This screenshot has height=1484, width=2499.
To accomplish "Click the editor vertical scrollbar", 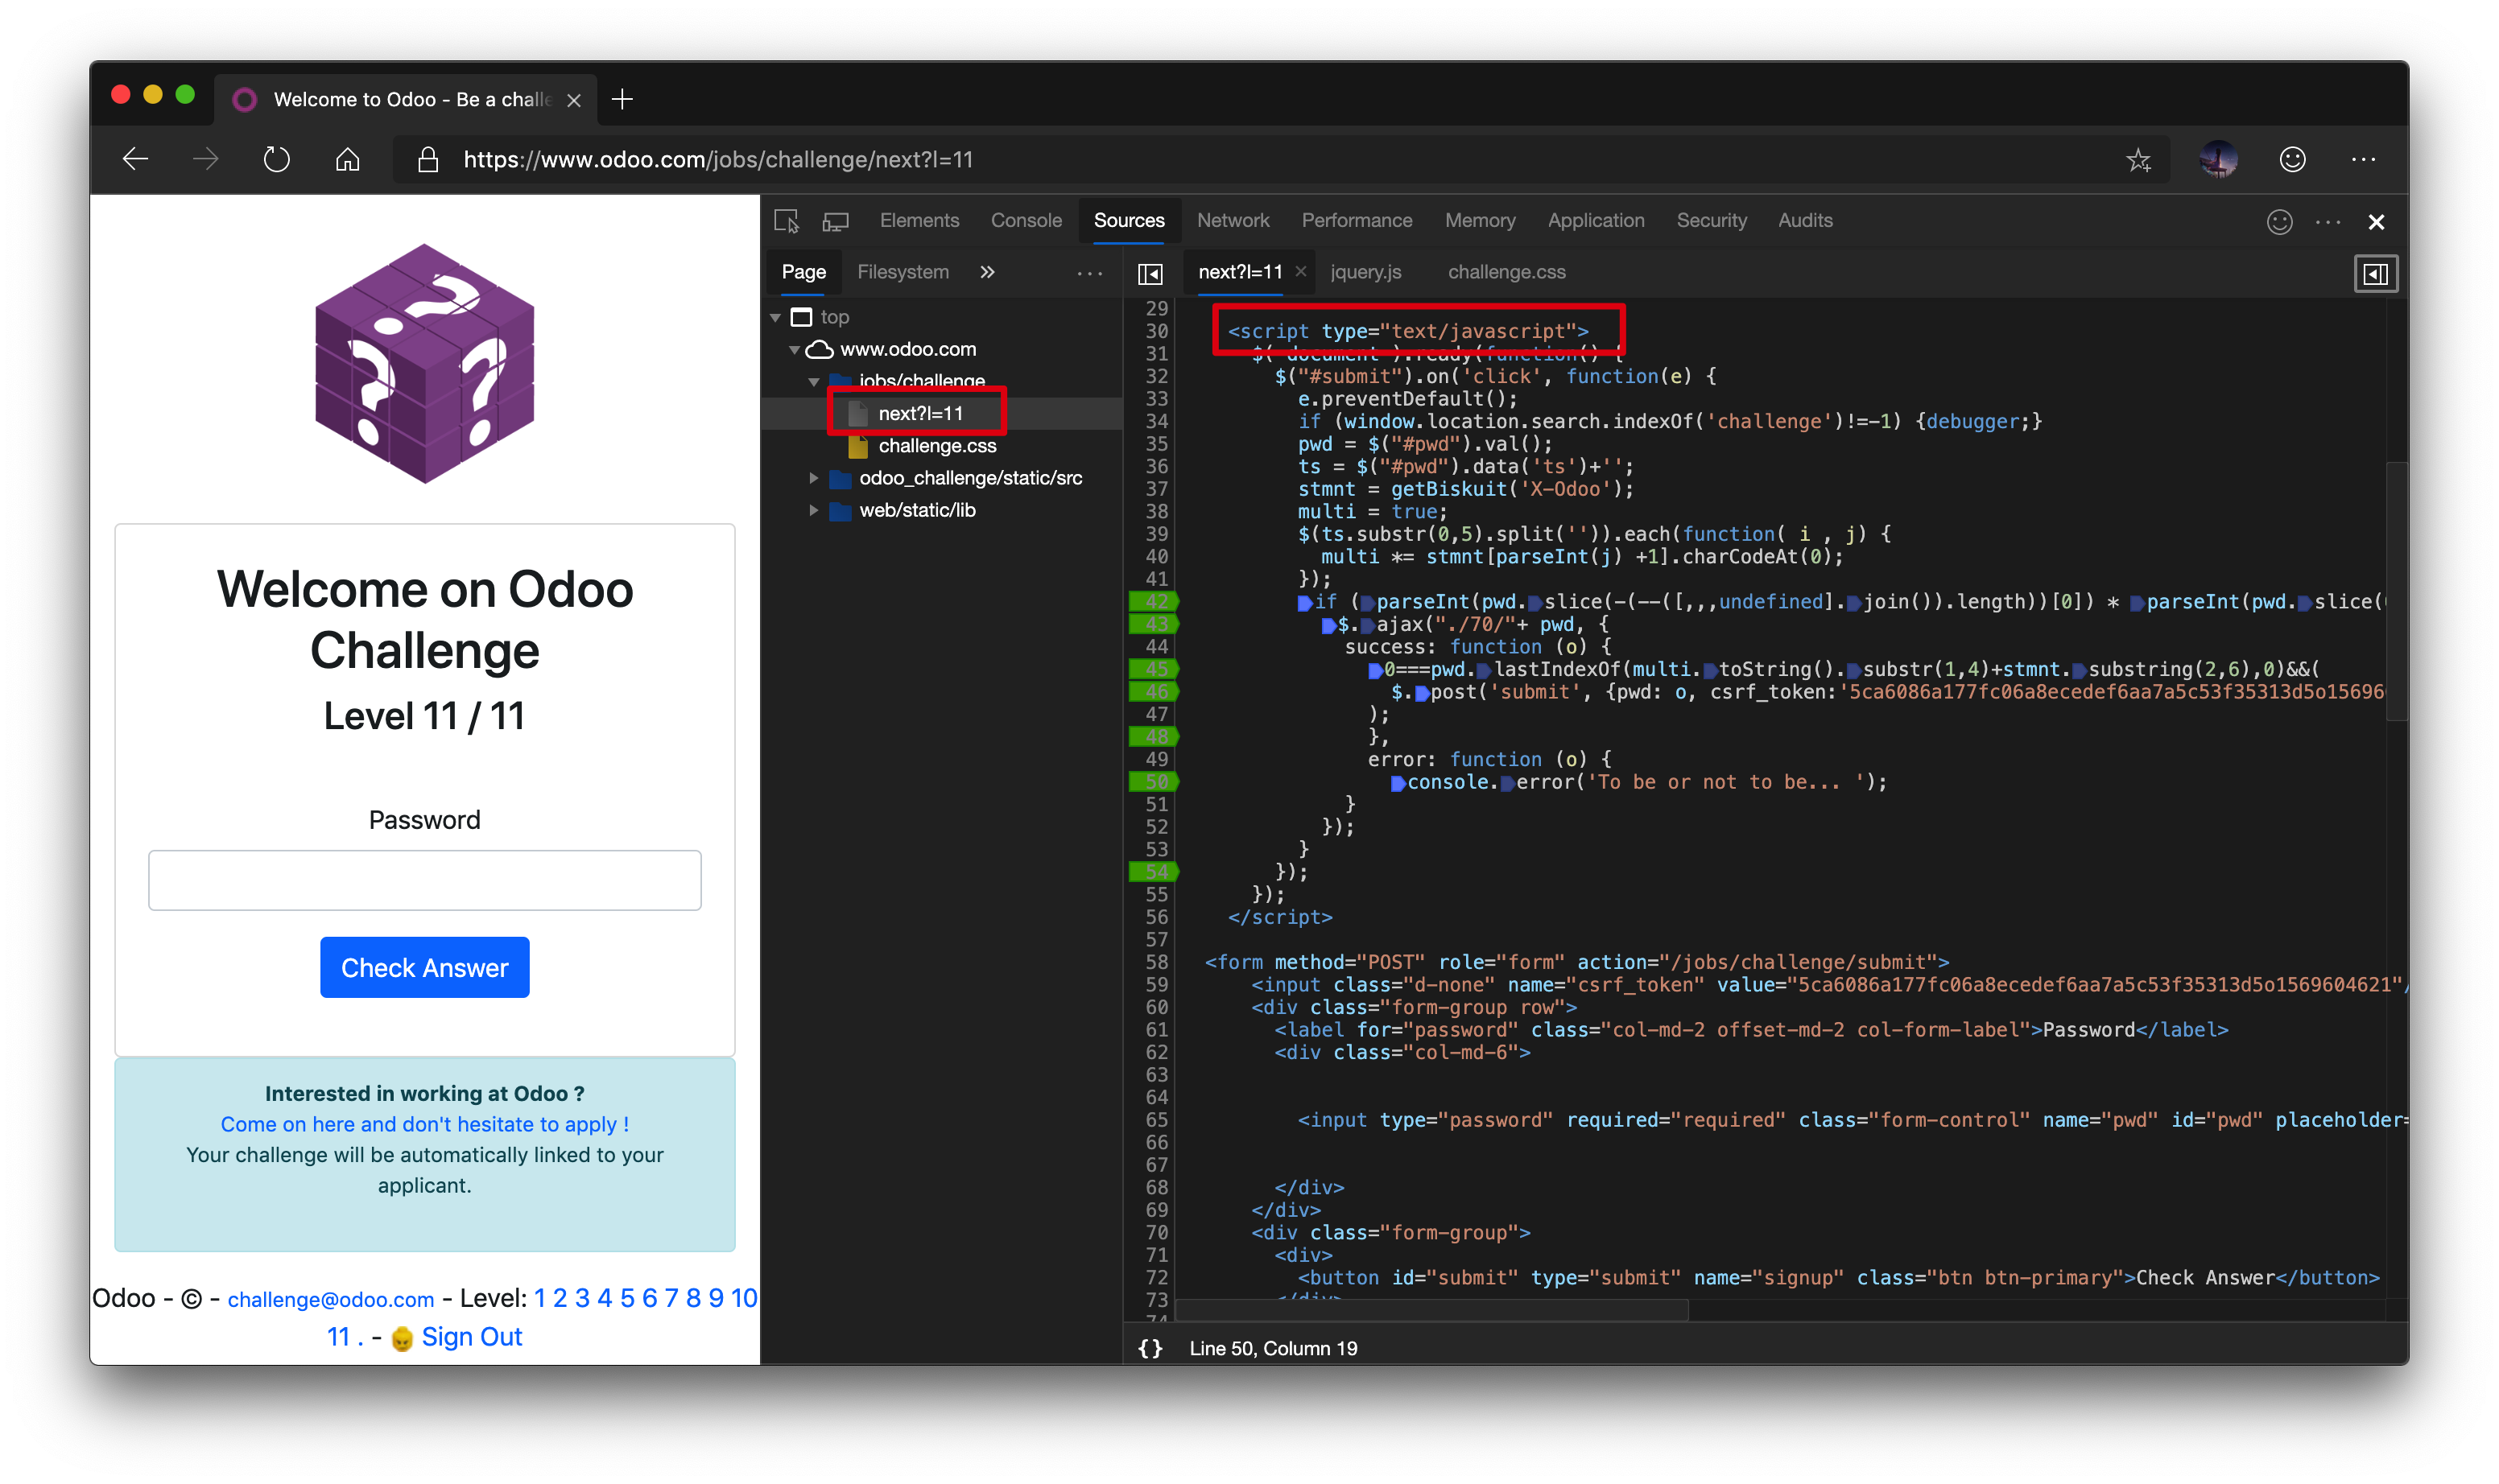I will pos(2395,590).
